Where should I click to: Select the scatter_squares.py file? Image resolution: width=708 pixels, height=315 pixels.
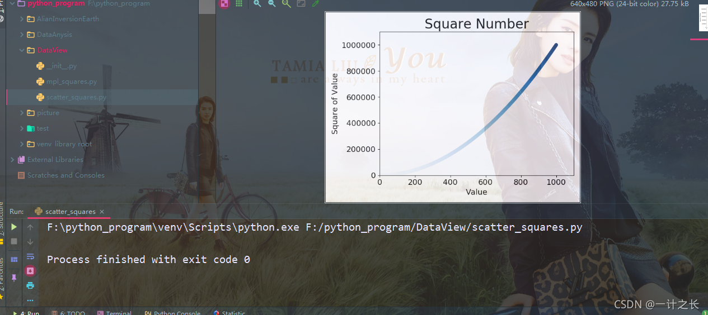pos(77,97)
